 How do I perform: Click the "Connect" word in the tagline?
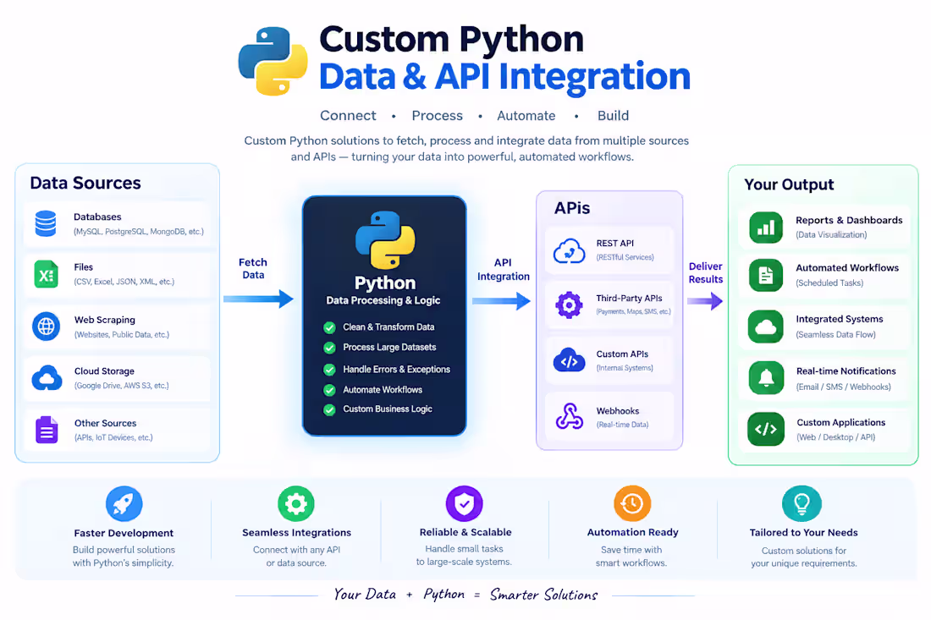pos(348,116)
